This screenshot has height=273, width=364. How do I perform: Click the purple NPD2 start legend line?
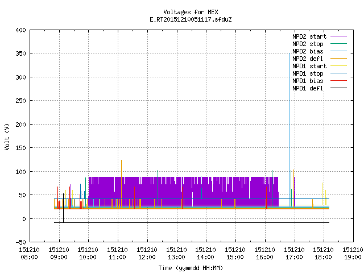click(338, 36)
